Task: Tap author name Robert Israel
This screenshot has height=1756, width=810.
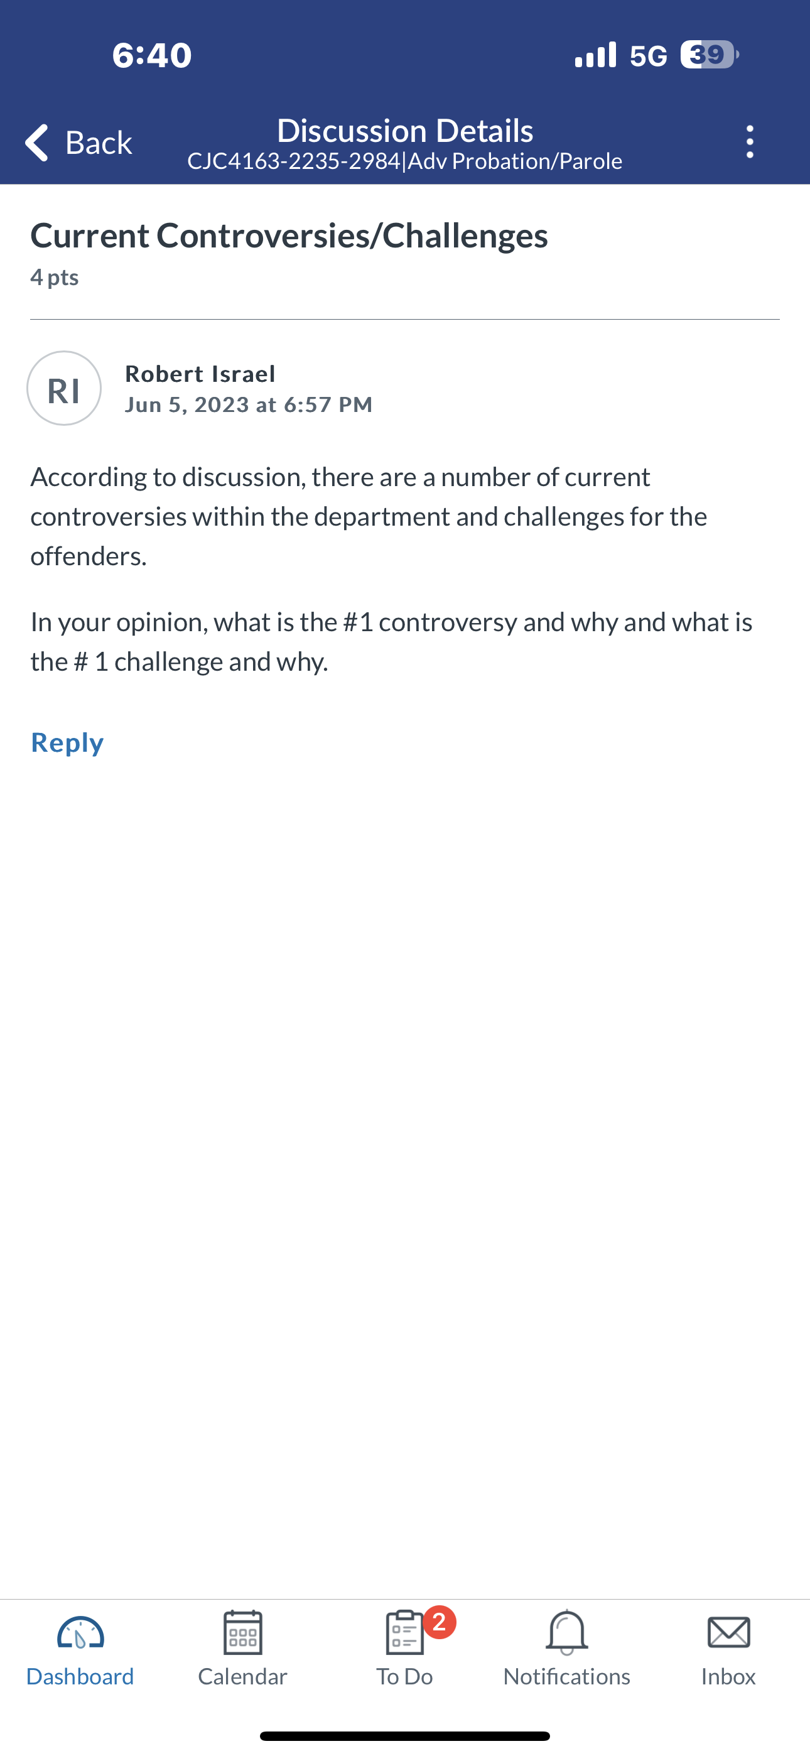Action: click(x=200, y=374)
